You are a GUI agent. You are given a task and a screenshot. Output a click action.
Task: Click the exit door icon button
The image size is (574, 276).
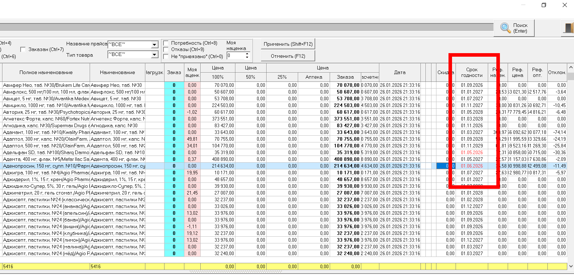pyautogui.click(x=568, y=28)
